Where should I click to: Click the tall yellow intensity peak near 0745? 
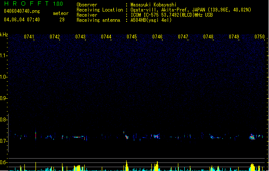pos(127,165)
